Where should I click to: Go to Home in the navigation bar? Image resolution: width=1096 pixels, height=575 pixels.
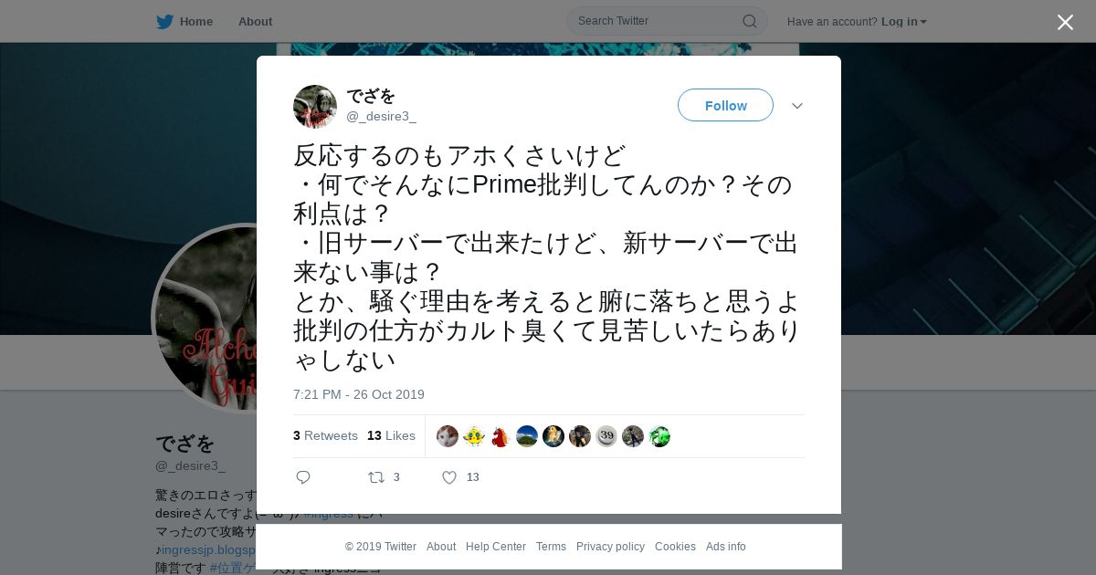click(196, 22)
